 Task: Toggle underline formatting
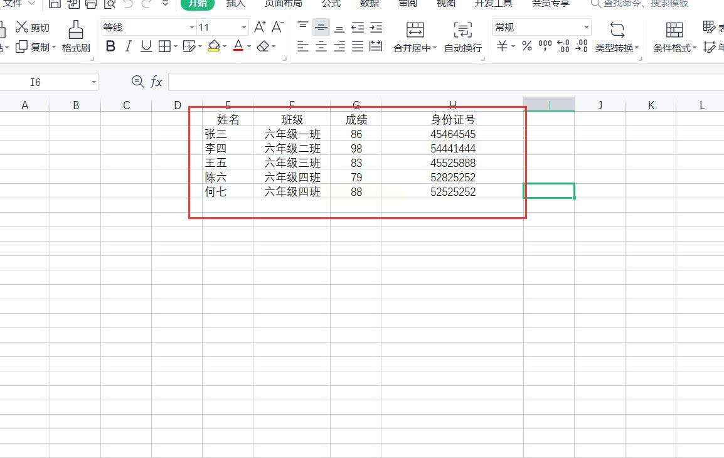click(x=146, y=46)
